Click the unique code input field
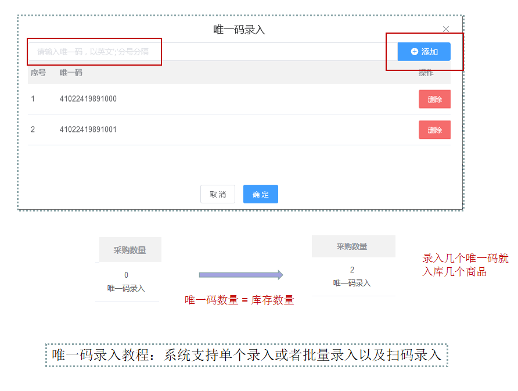518x391 pixels. pyautogui.click(x=213, y=52)
